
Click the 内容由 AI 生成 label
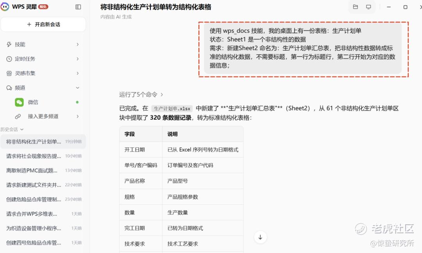(116, 17)
